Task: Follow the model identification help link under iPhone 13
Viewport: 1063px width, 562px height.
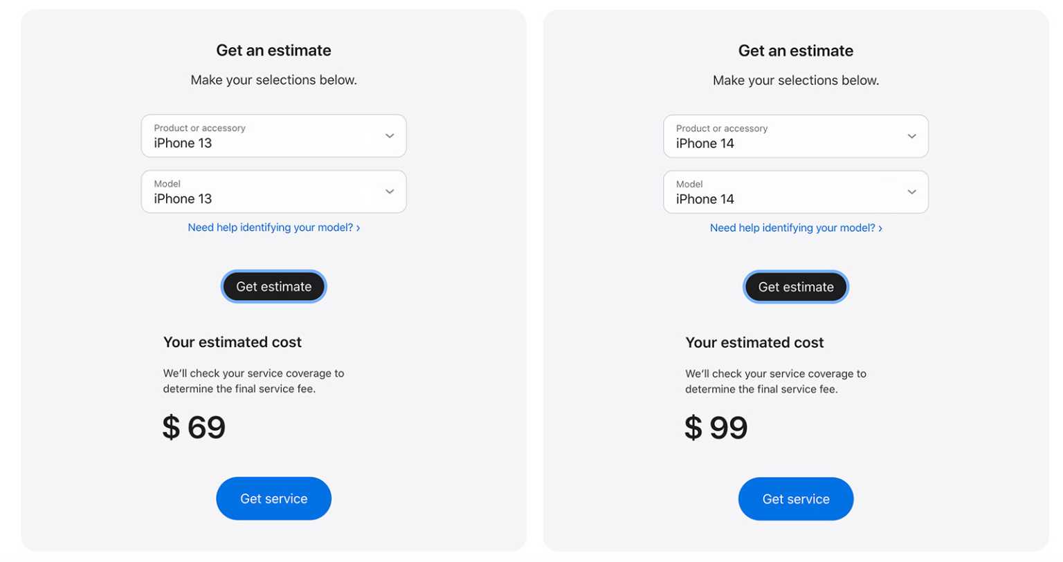Action: pyautogui.click(x=273, y=227)
